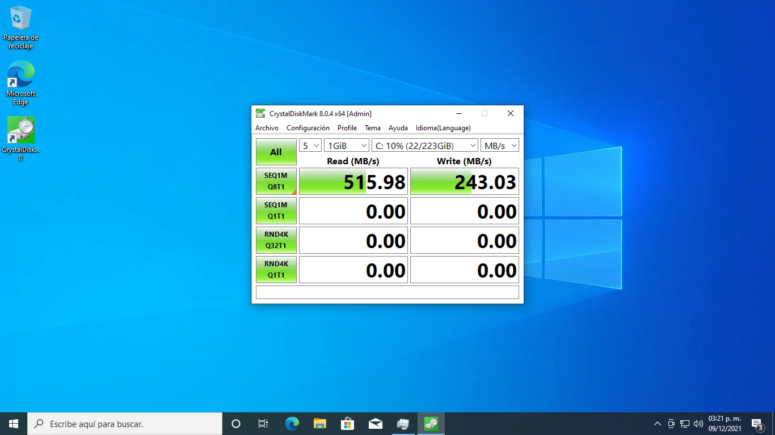Run all benchmarks with the All button
Image resolution: width=775 pixels, height=435 pixels.
pyautogui.click(x=276, y=152)
